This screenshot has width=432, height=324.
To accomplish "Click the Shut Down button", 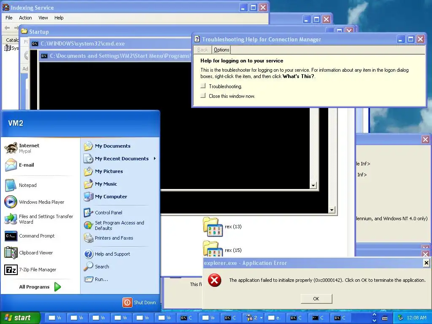I will (x=139, y=302).
